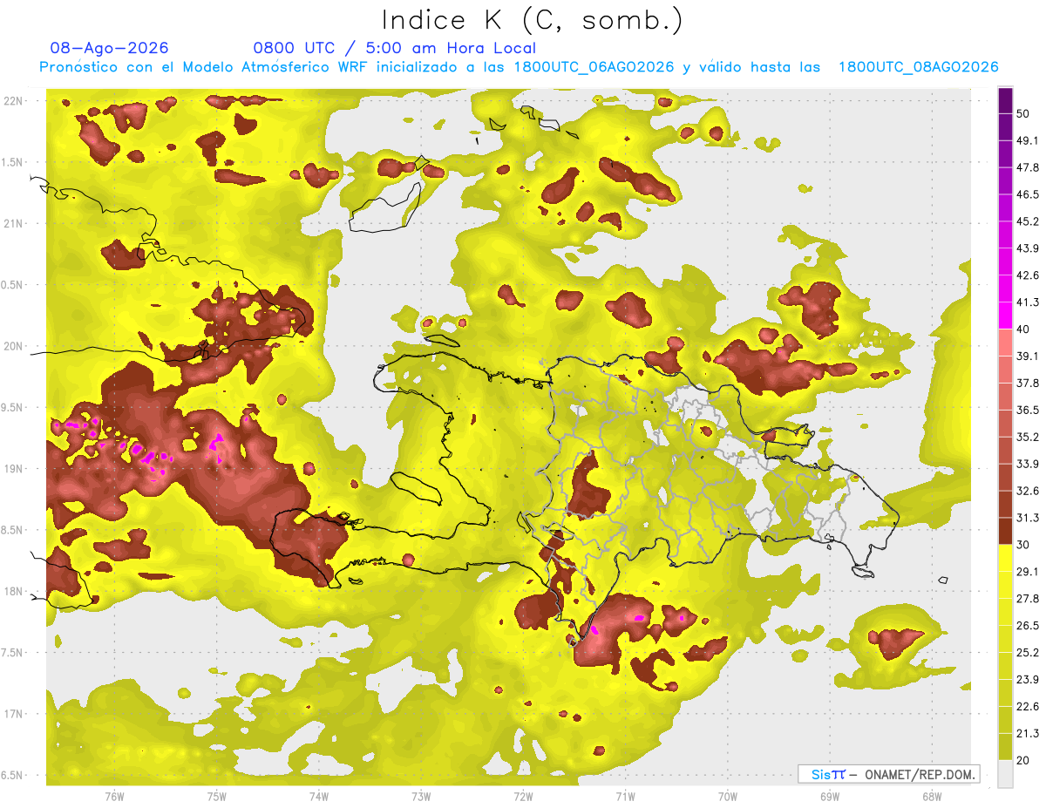Screen dimensions: 1046x808
Task: Click the '76W' longitude label
Action: (114, 797)
